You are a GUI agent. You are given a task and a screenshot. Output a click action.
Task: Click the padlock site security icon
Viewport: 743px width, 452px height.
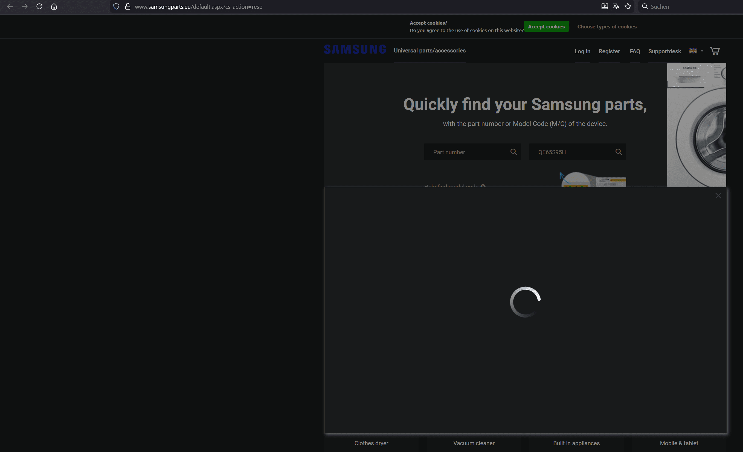coord(127,6)
